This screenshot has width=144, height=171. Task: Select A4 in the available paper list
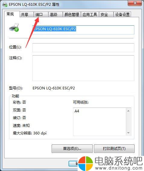click(77, 111)
